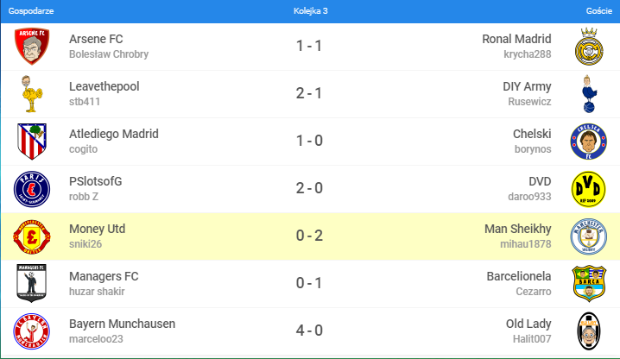Screen dimensions: 620x359
Task: Click the Arsene FC club crest
Action: point(33,47)
